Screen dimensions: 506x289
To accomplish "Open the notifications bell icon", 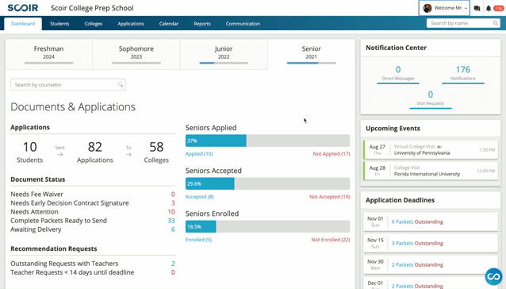I will click(489, 9).
